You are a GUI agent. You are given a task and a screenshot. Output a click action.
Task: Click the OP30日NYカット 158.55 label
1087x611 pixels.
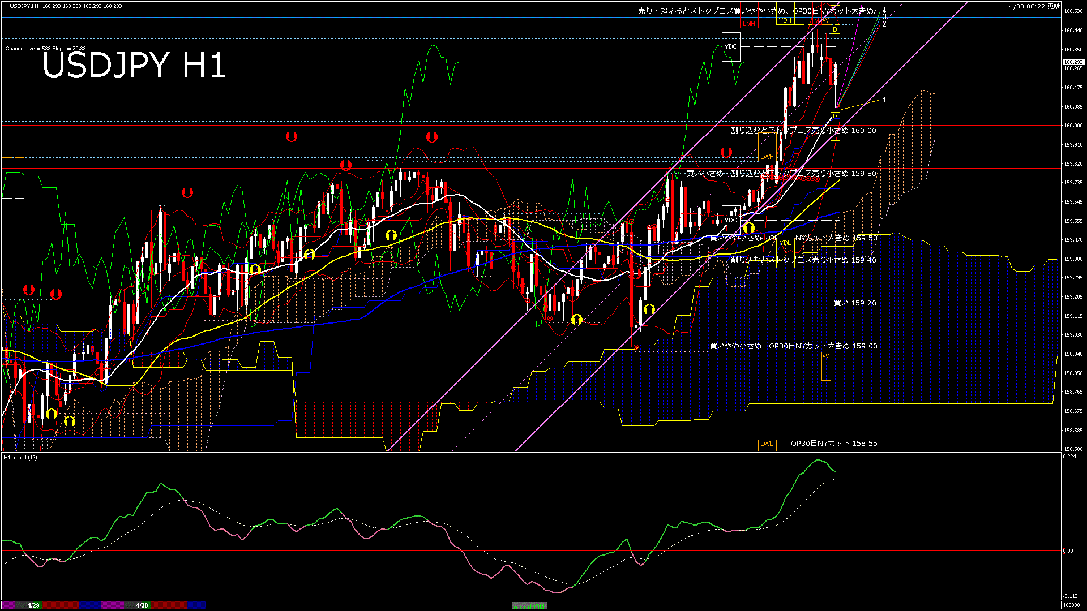(833, 444)
